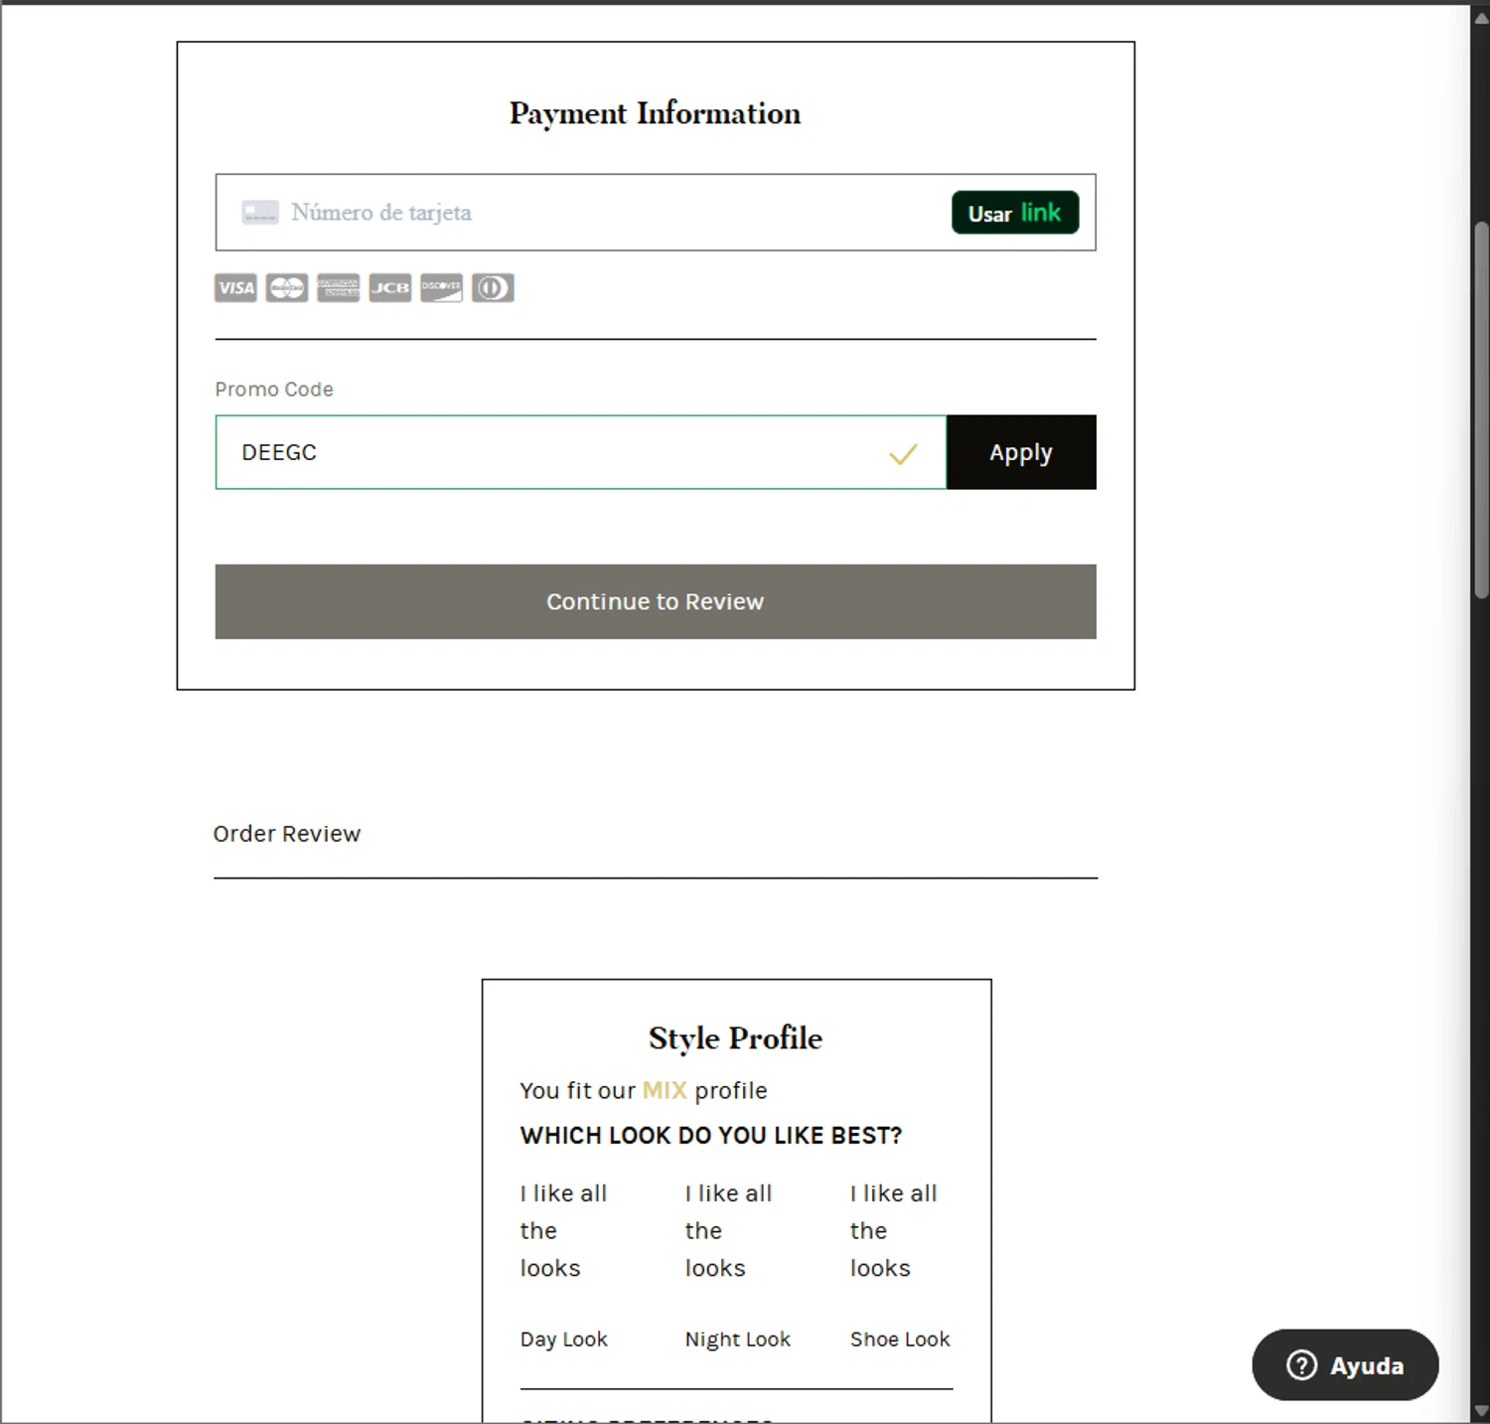Apply the promo code
The image size is (1490, 1424).
[1021, 452]
